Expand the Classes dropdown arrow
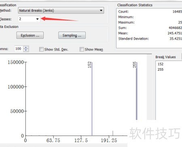The image size is (182, 147). (x=37, y=19)
